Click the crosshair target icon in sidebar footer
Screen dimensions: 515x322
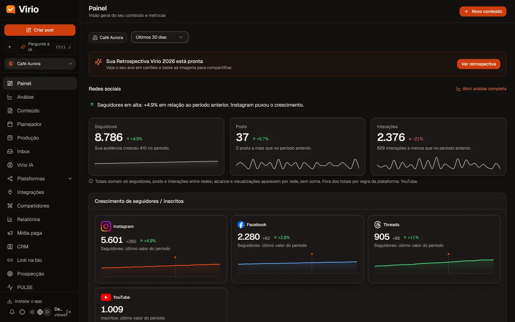[22, 312]
